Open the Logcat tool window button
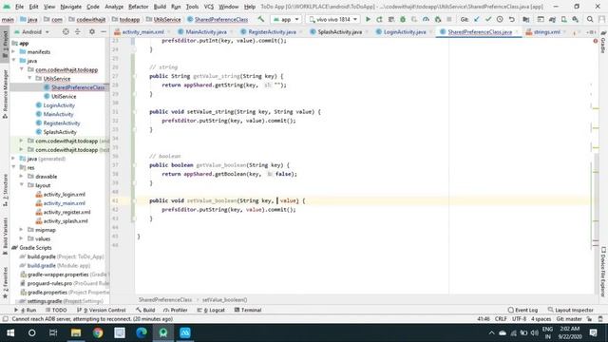The image size is (608, 342). tap(211, 310)
